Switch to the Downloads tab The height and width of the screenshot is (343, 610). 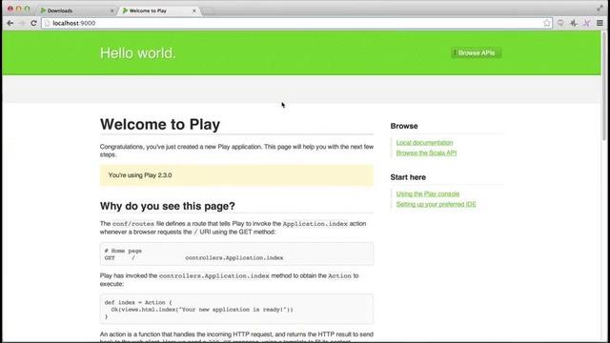click(76, 10)
